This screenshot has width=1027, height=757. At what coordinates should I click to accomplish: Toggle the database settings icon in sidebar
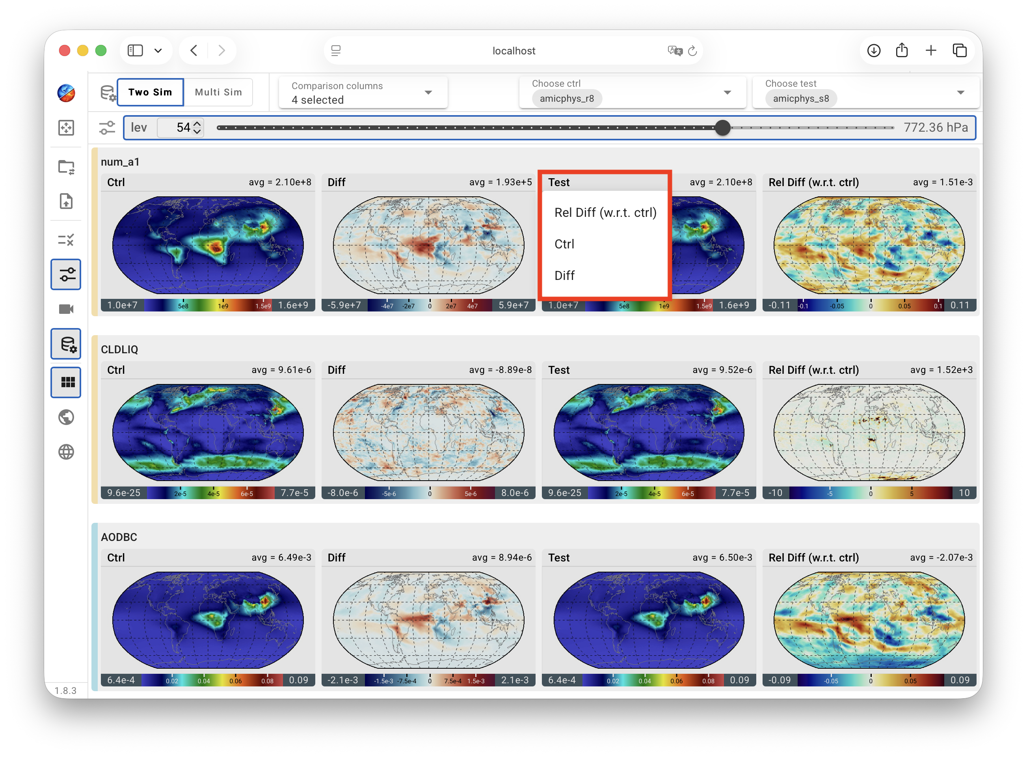pyautogui.click(x=66, y=344)
